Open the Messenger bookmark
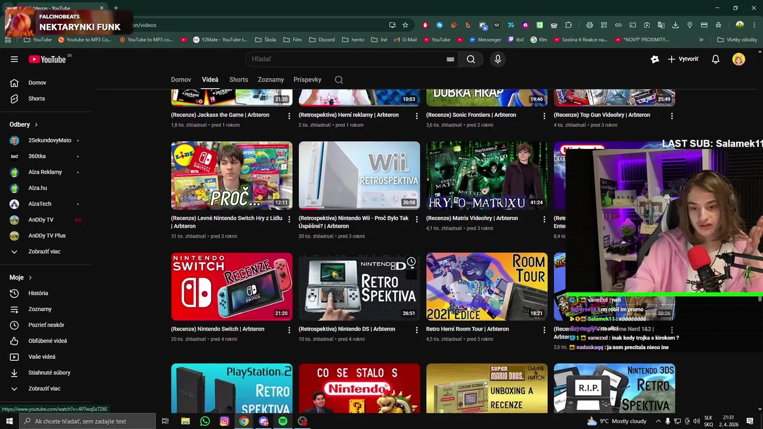 (x=485, y=40)
